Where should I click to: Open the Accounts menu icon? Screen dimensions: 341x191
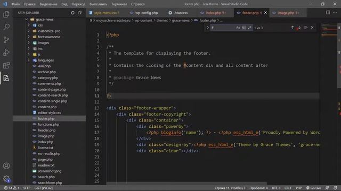click(x=6, y=166)
